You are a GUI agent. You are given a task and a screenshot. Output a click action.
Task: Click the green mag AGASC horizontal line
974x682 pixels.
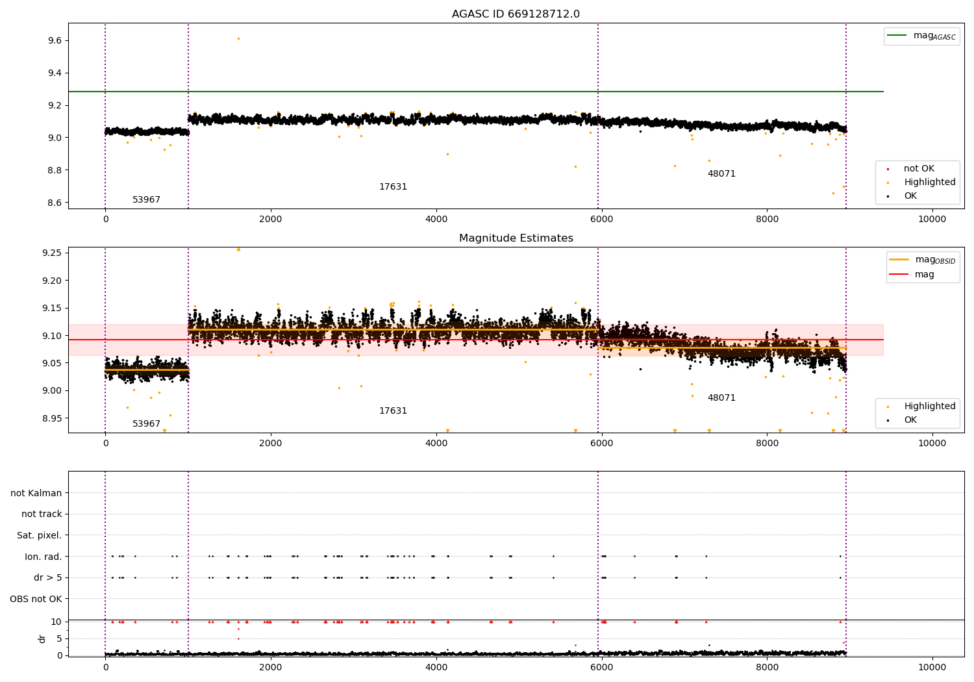point(475,92)
